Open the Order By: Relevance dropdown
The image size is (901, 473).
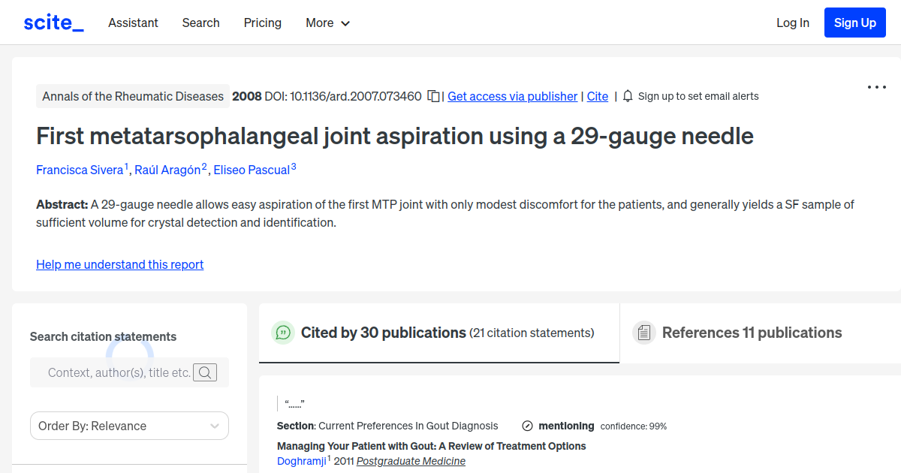pyautogui.click(x=129, y=426)
